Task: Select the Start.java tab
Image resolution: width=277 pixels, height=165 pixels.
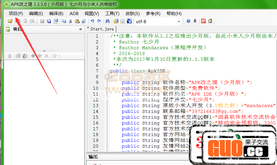Action: (102, 29)
